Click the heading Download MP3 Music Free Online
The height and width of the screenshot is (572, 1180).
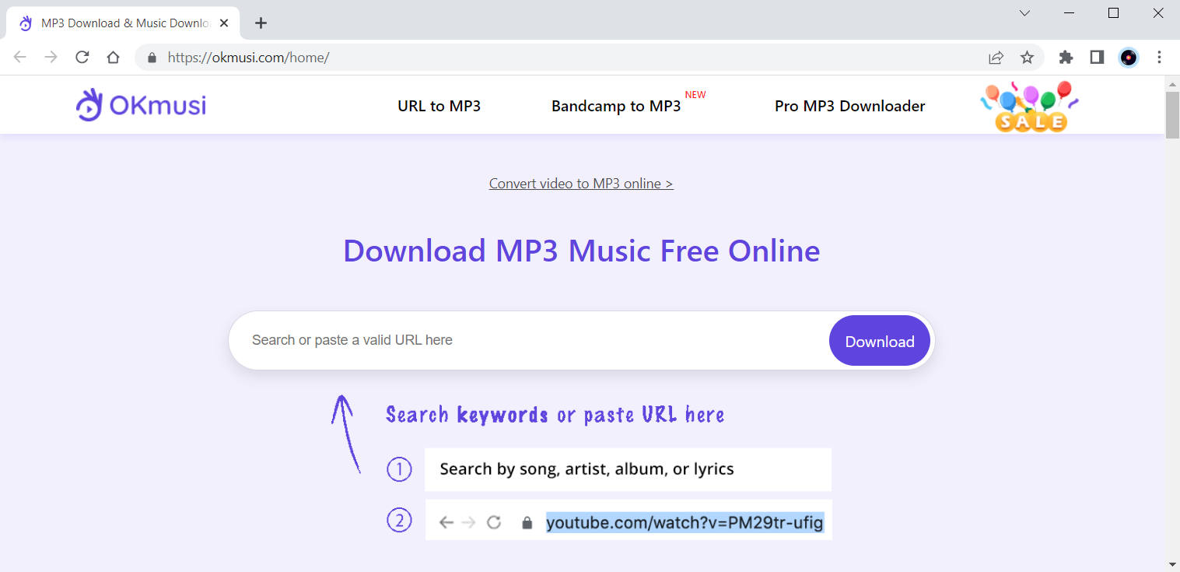[581, 251]
